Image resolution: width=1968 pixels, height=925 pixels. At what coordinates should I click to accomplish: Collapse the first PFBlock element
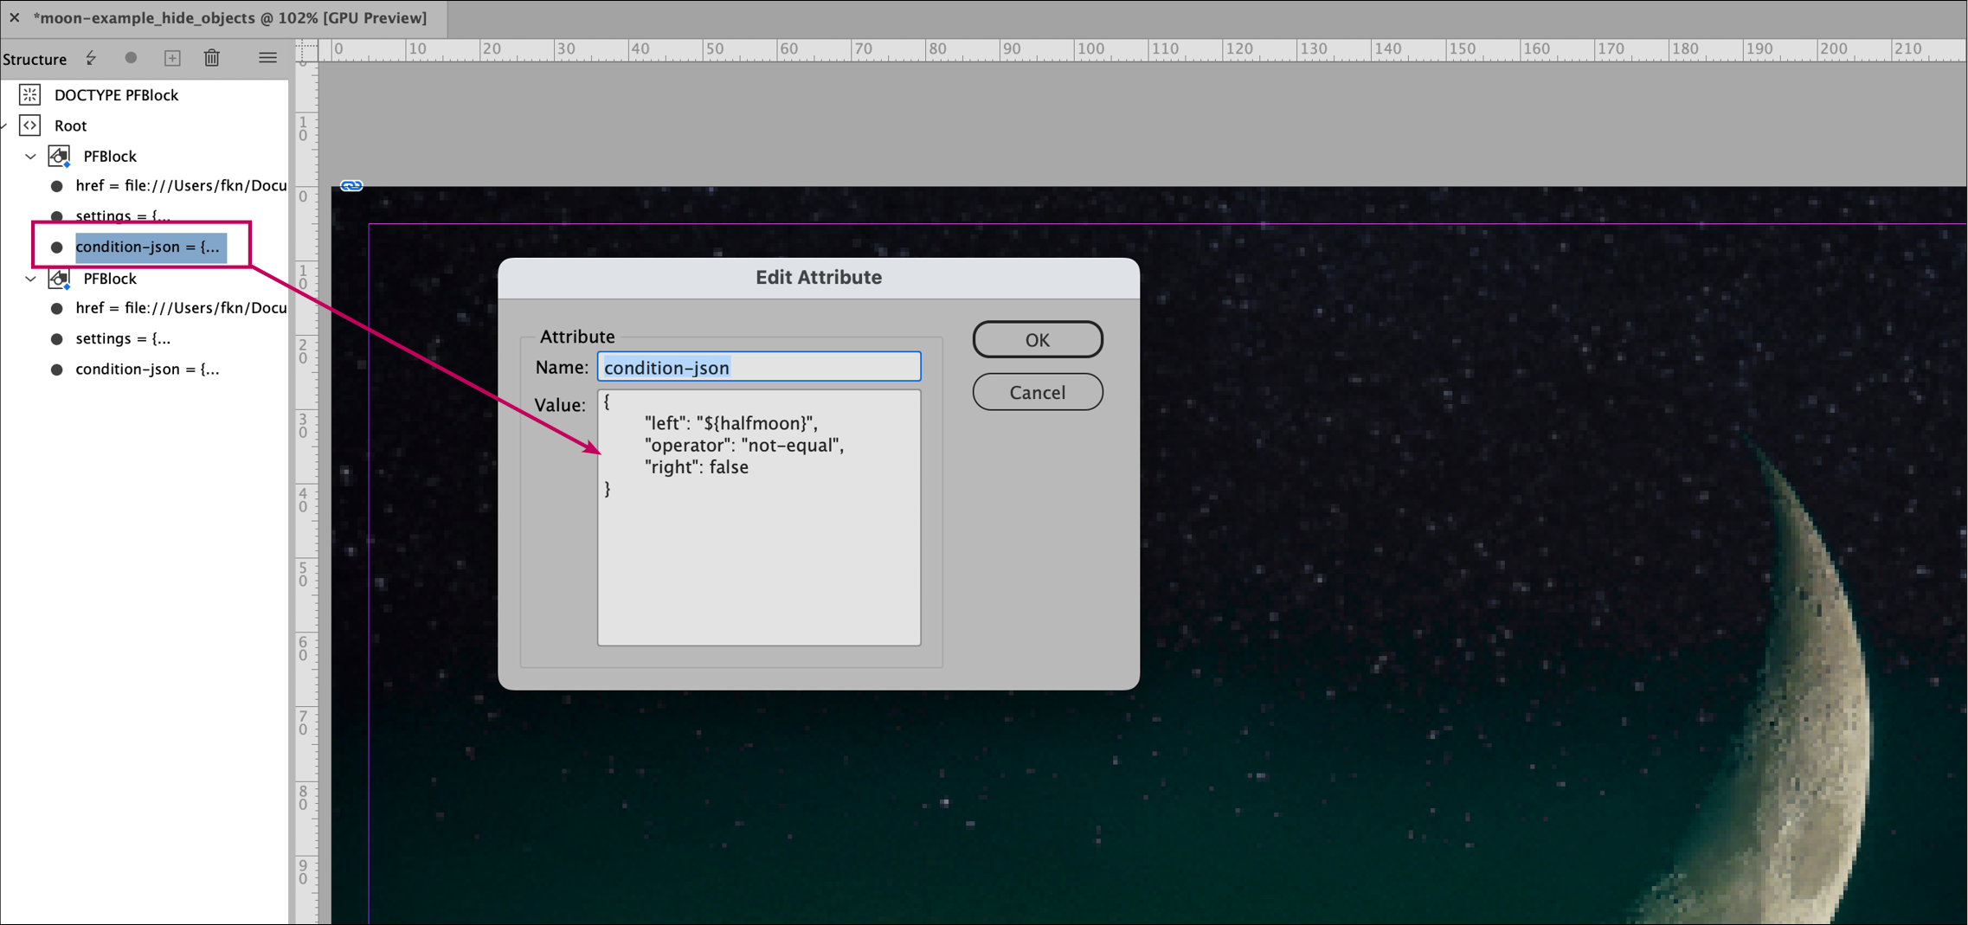point(30,157)
